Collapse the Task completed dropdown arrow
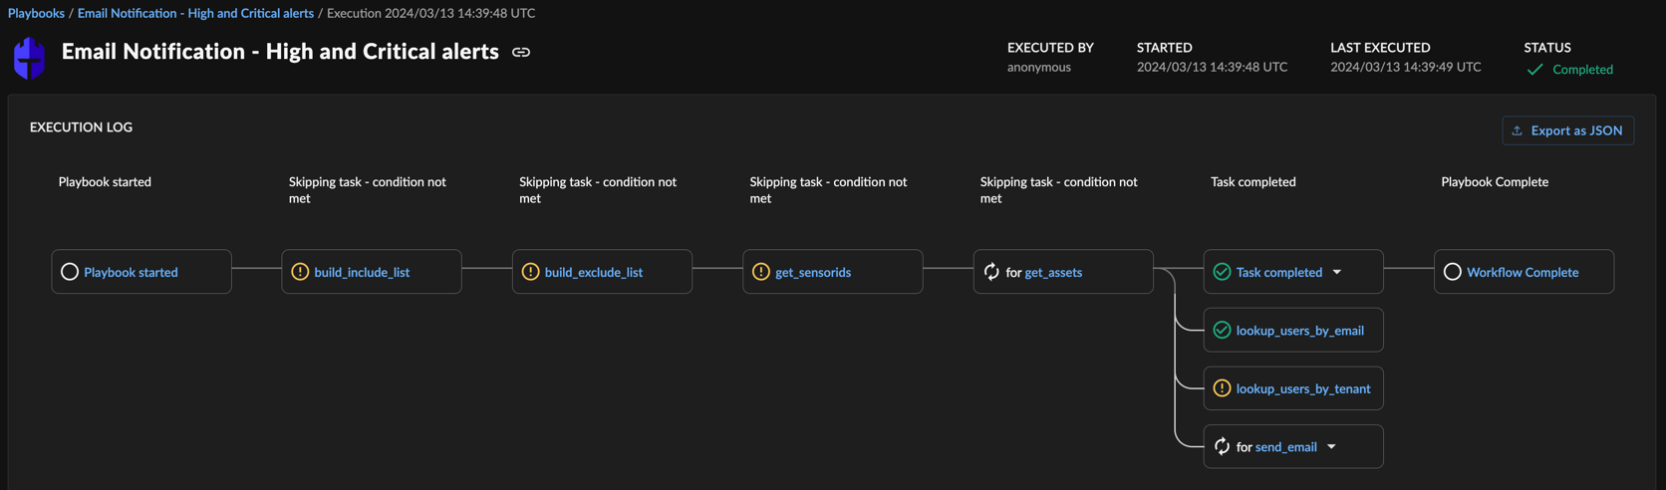The width and height of the screenshot is (1666, 490). [x=1337, y=272]
